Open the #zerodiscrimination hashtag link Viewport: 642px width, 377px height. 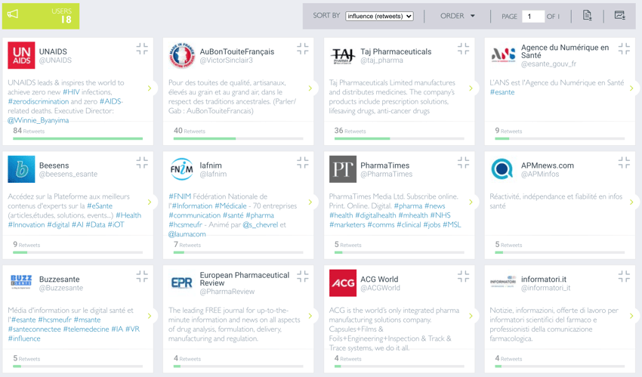(38, 101)
